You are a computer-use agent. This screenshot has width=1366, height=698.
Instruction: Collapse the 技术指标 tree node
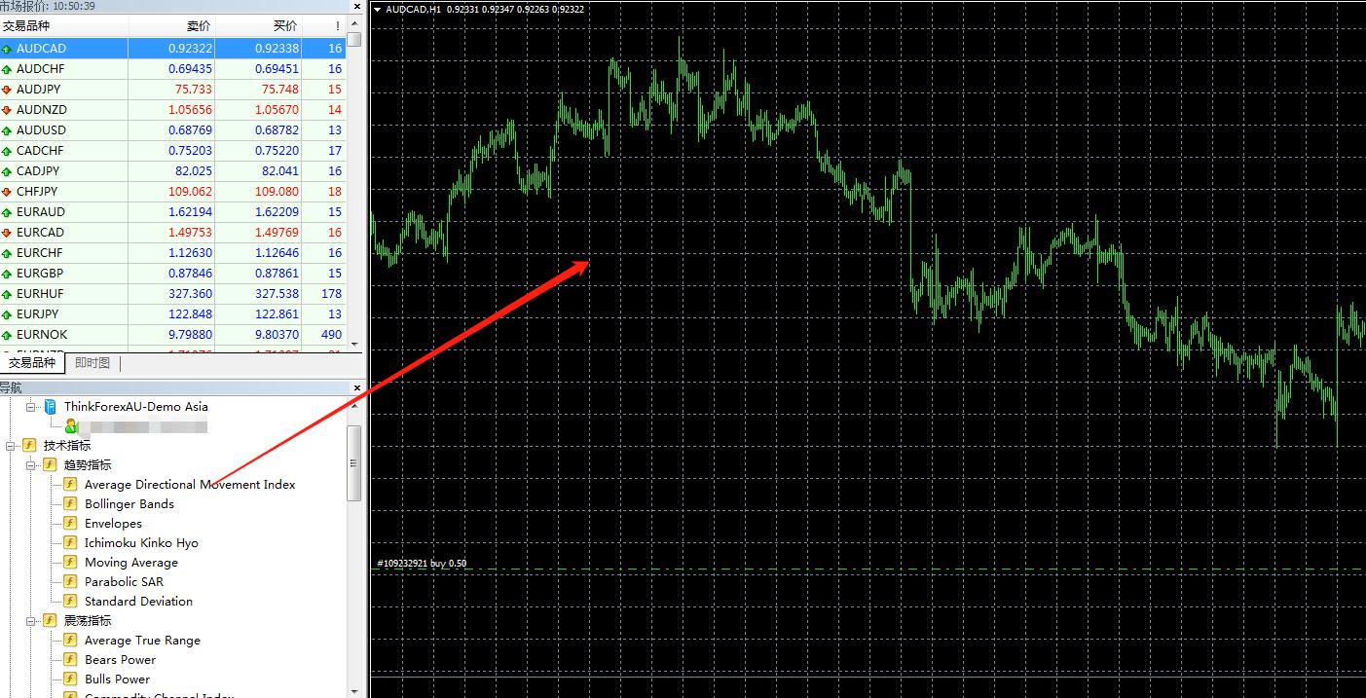point(11,445)
